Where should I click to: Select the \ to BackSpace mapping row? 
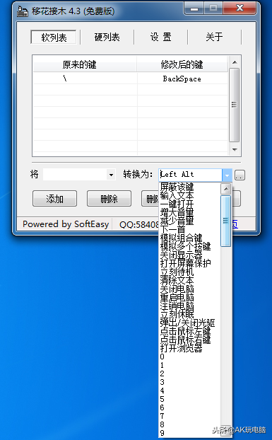click(130, 79)
